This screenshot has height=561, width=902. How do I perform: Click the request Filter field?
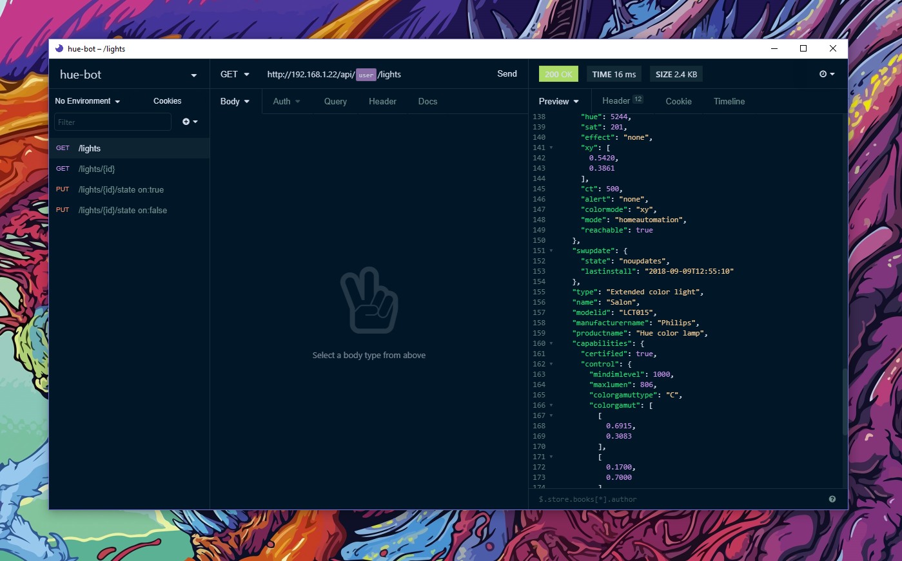(113, 122)
